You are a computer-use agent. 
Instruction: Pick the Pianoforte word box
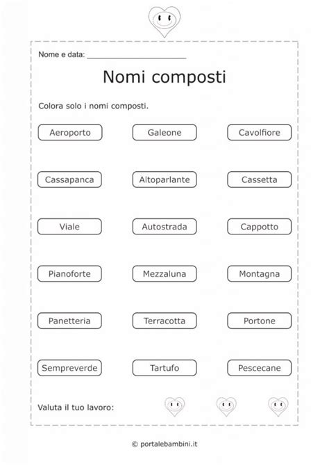(x=69, y=274)
